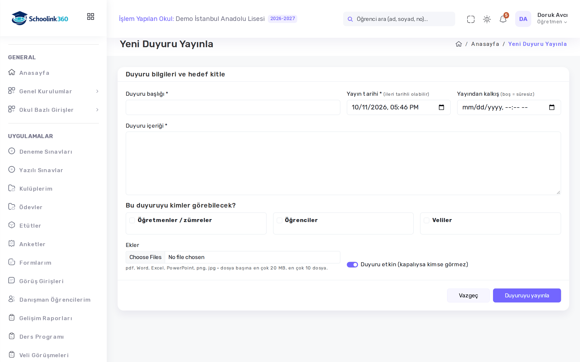The width and height of the screenshot is (580, 362).
Task: Check the Veliler checkbox
Action: [427, 220]
